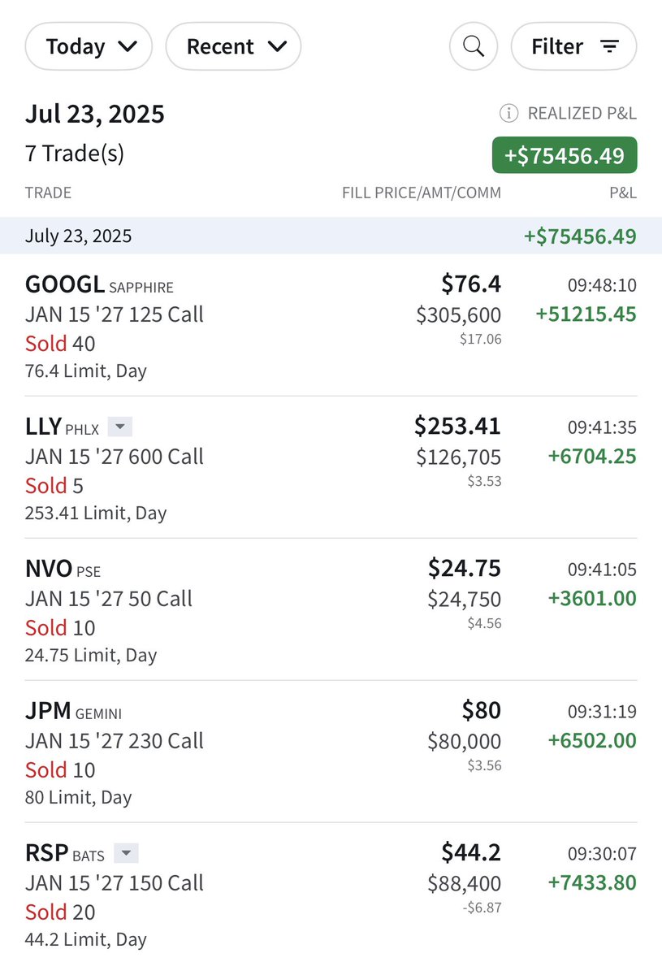
Task: Click the FILL PRICE/AMT/COMM column header
Action: pyautogui.click(x=422, y=193)
